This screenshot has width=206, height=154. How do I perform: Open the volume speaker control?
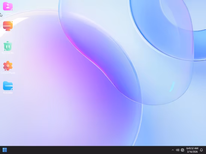coord(178,150)
